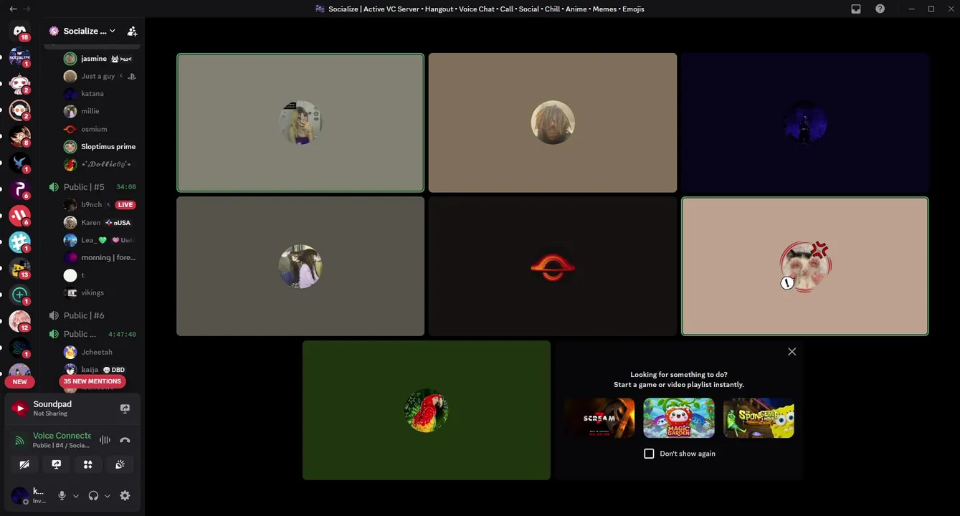Image resolution: width=960 pixels, height=516 pixels.
Task: Select the black hole avatar video tile
Action: pos(553,267)
